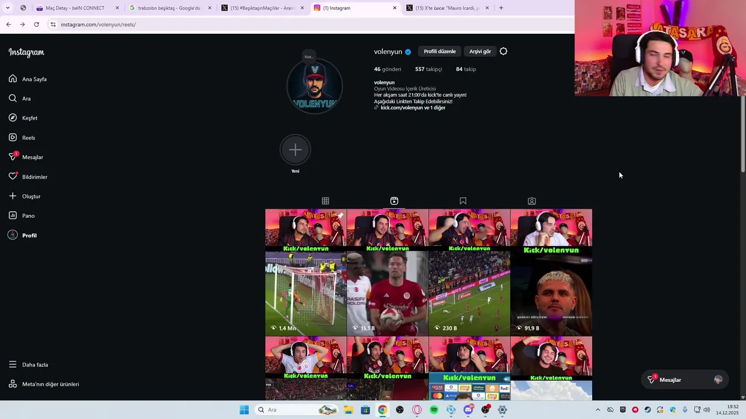
Task: Open the Ara search item in sidebar
Action: [20, 98]
